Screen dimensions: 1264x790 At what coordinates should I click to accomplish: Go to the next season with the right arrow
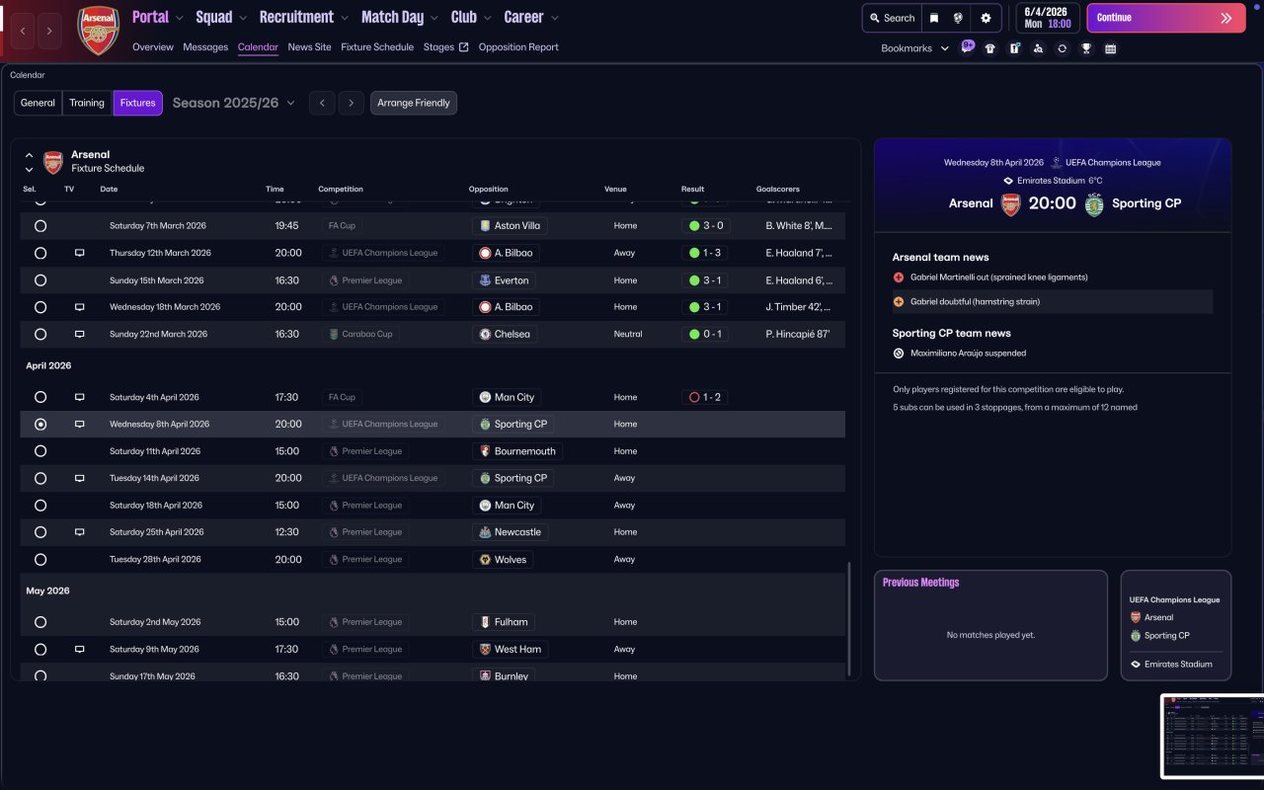pyautogui.click(x=352, y=103)
